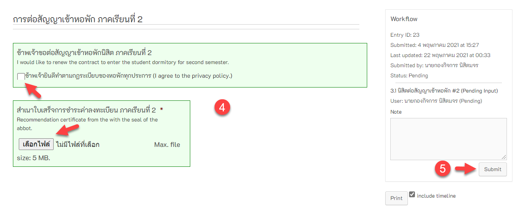The height and width of the screenshot is (209, 523).
Task: Click the 'ไม่มีไฟล์ที่เลือก' no-file-selected text
Action: (x=78, y=145)
